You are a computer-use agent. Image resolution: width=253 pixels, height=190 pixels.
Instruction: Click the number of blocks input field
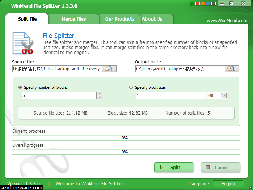59,95
